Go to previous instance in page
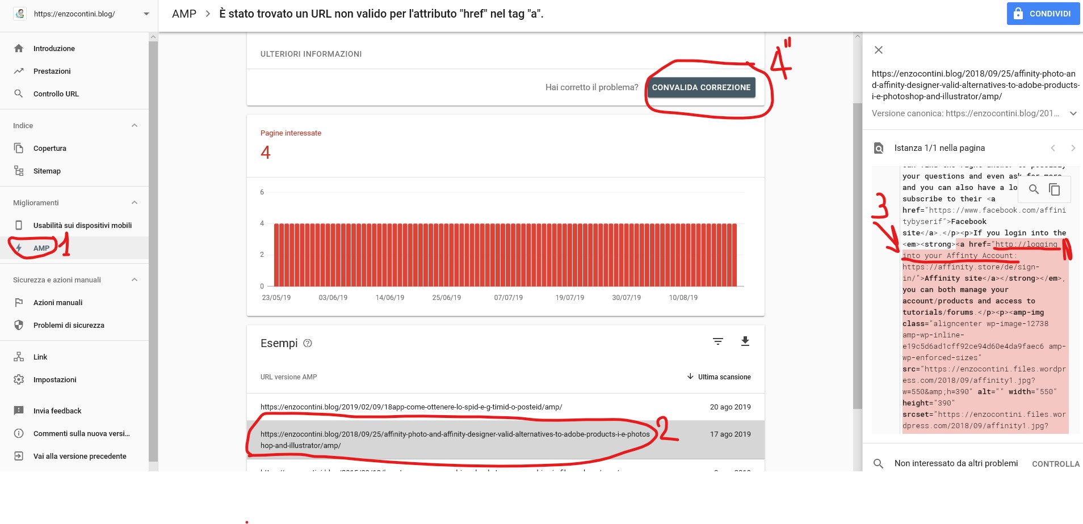The image size is (1083, 524). point(1053,148)
